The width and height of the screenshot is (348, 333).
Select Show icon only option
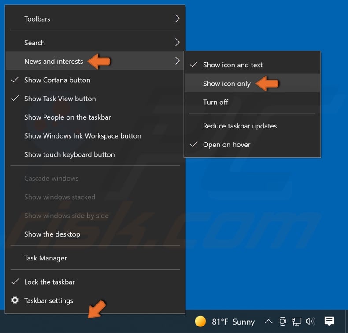coord(252,83)
